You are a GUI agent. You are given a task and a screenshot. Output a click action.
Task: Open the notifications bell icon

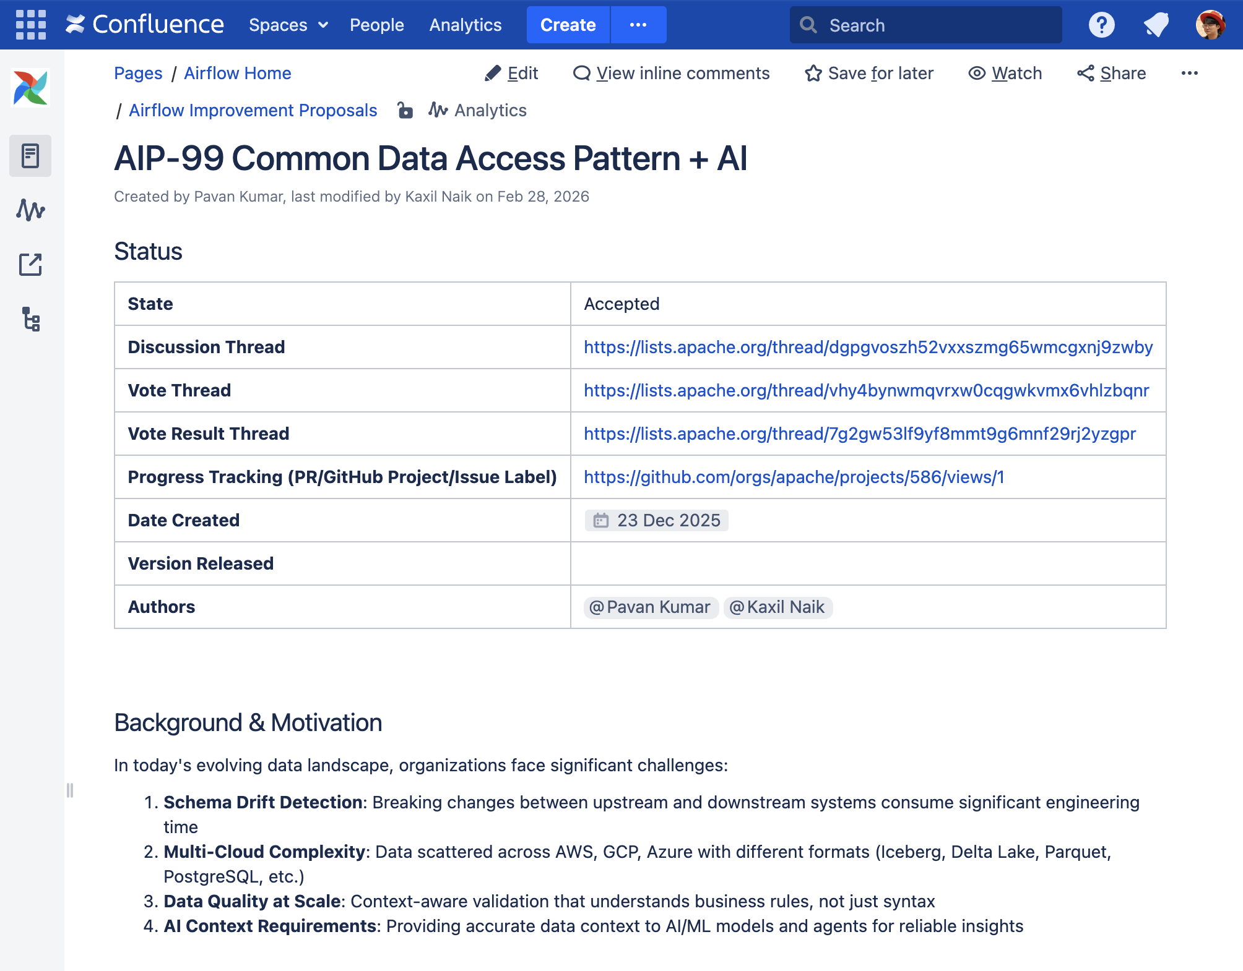[1155, 25]
